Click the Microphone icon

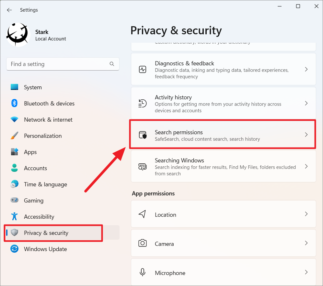point(143,272)
